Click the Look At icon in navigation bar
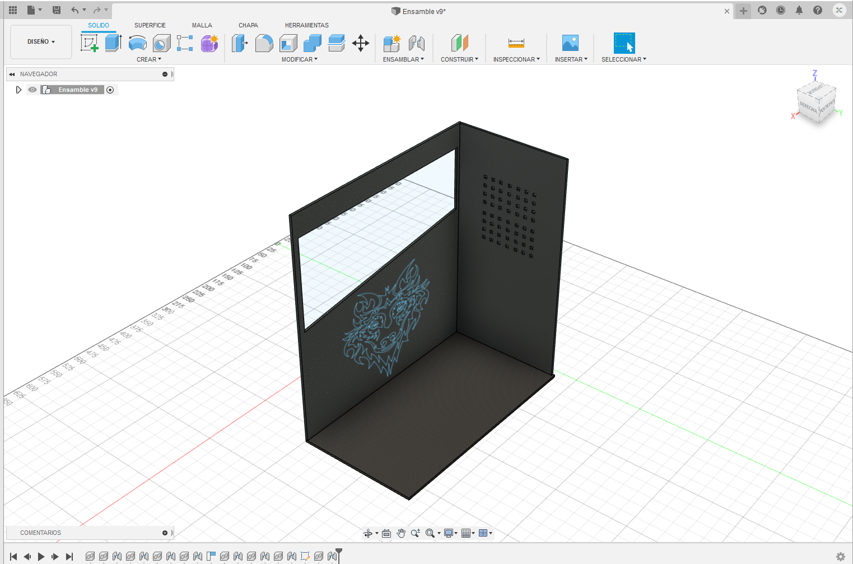853x564 pixels. point(386,533)
